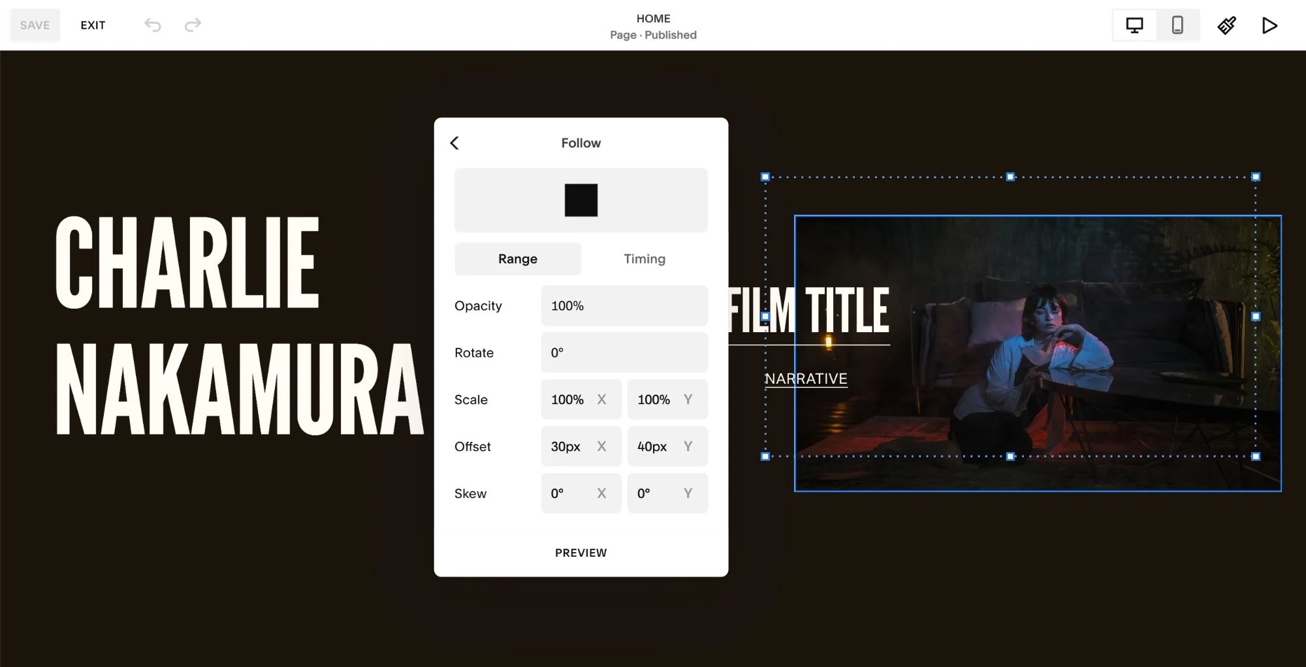Click the Skew label
Image resolution: width=1306 pixels, height=667 pixels.
click(x=470, y=493)
